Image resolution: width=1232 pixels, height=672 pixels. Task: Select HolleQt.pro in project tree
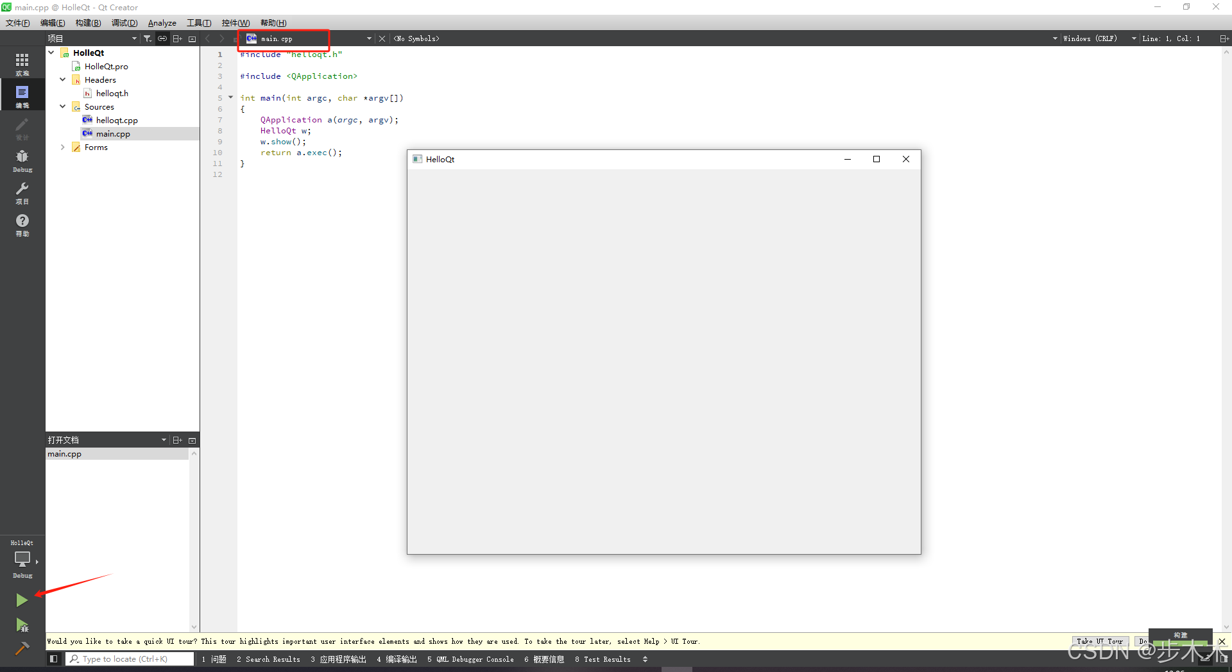coord(106,66)
